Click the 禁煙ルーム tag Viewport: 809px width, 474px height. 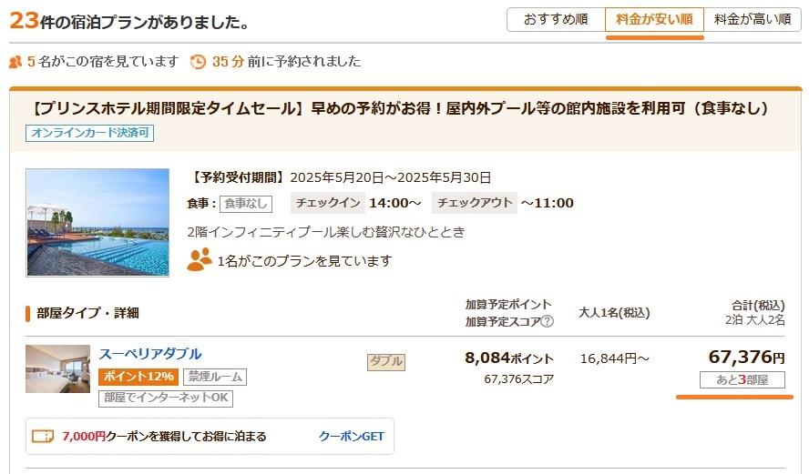click(x=216, y=377)
